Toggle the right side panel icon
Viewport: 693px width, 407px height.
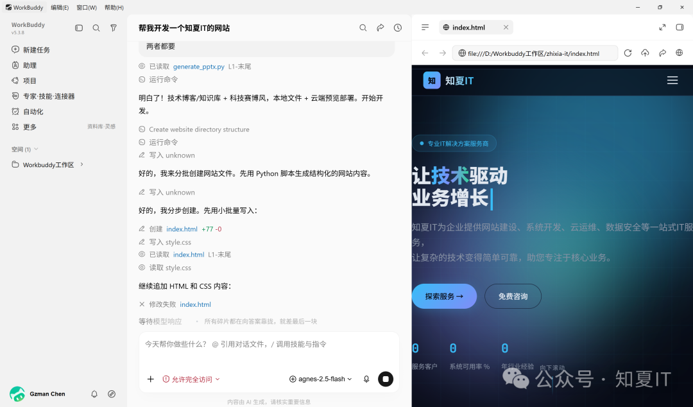pos(680,28)
